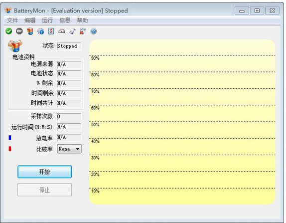Click the 停止 button

[44, 190]
